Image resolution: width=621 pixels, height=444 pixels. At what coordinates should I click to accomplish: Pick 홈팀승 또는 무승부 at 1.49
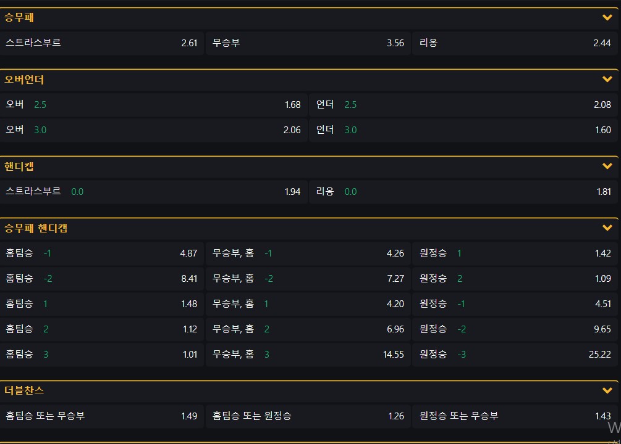pos(102,416)
